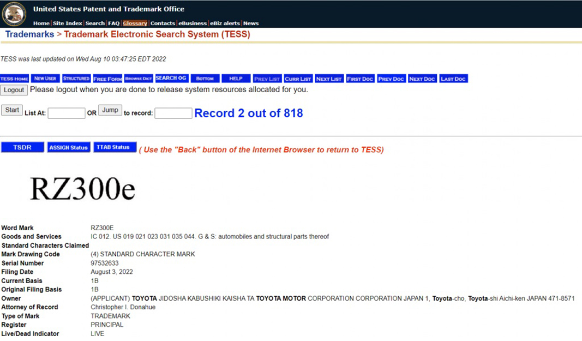Click the Browse Dict button

pos(139,79)
